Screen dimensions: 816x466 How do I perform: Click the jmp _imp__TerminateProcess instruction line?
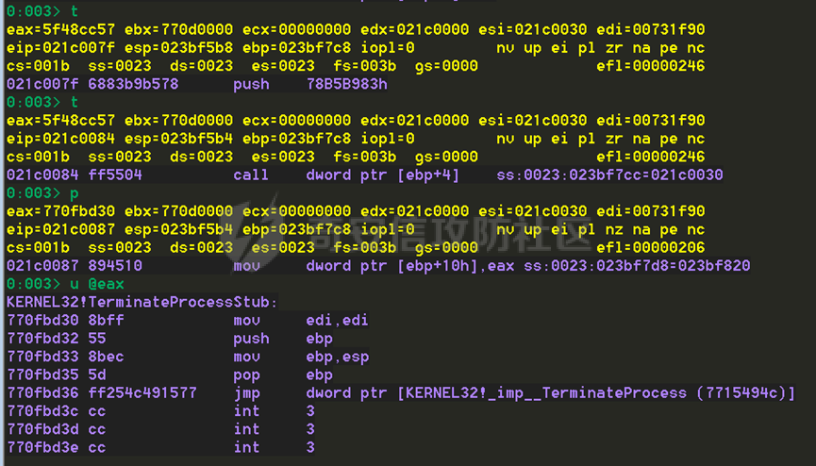click(401, 393)
